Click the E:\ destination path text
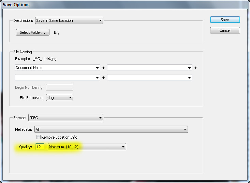 click(57, 32)
